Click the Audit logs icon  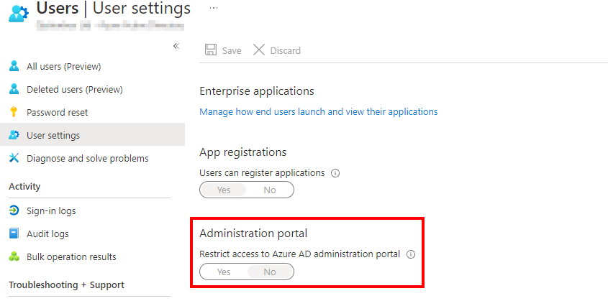14,234
